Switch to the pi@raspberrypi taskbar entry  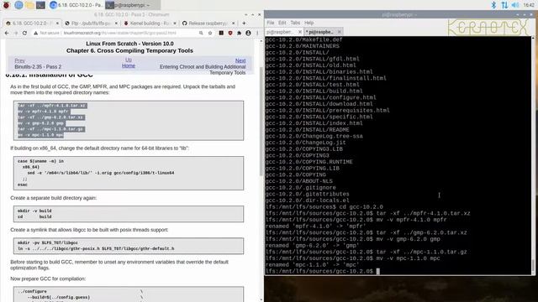pos(132,5)
